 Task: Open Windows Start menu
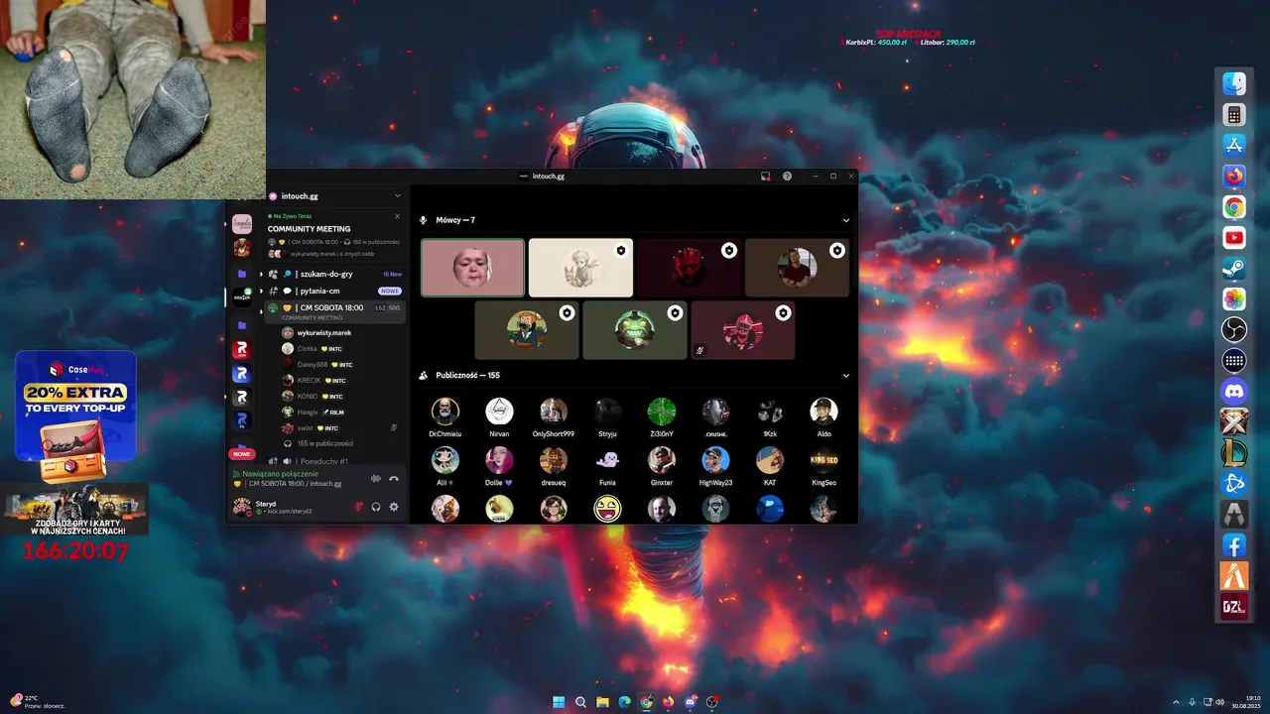(x=559, y=701)
